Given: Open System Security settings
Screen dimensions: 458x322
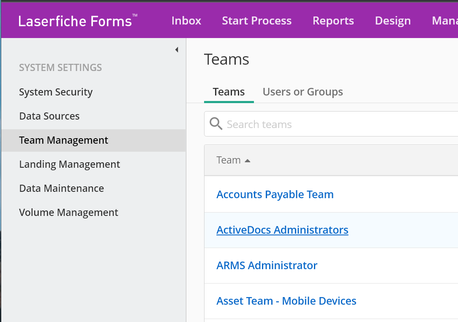Looking at the screenshot, I should coord(56,92).
